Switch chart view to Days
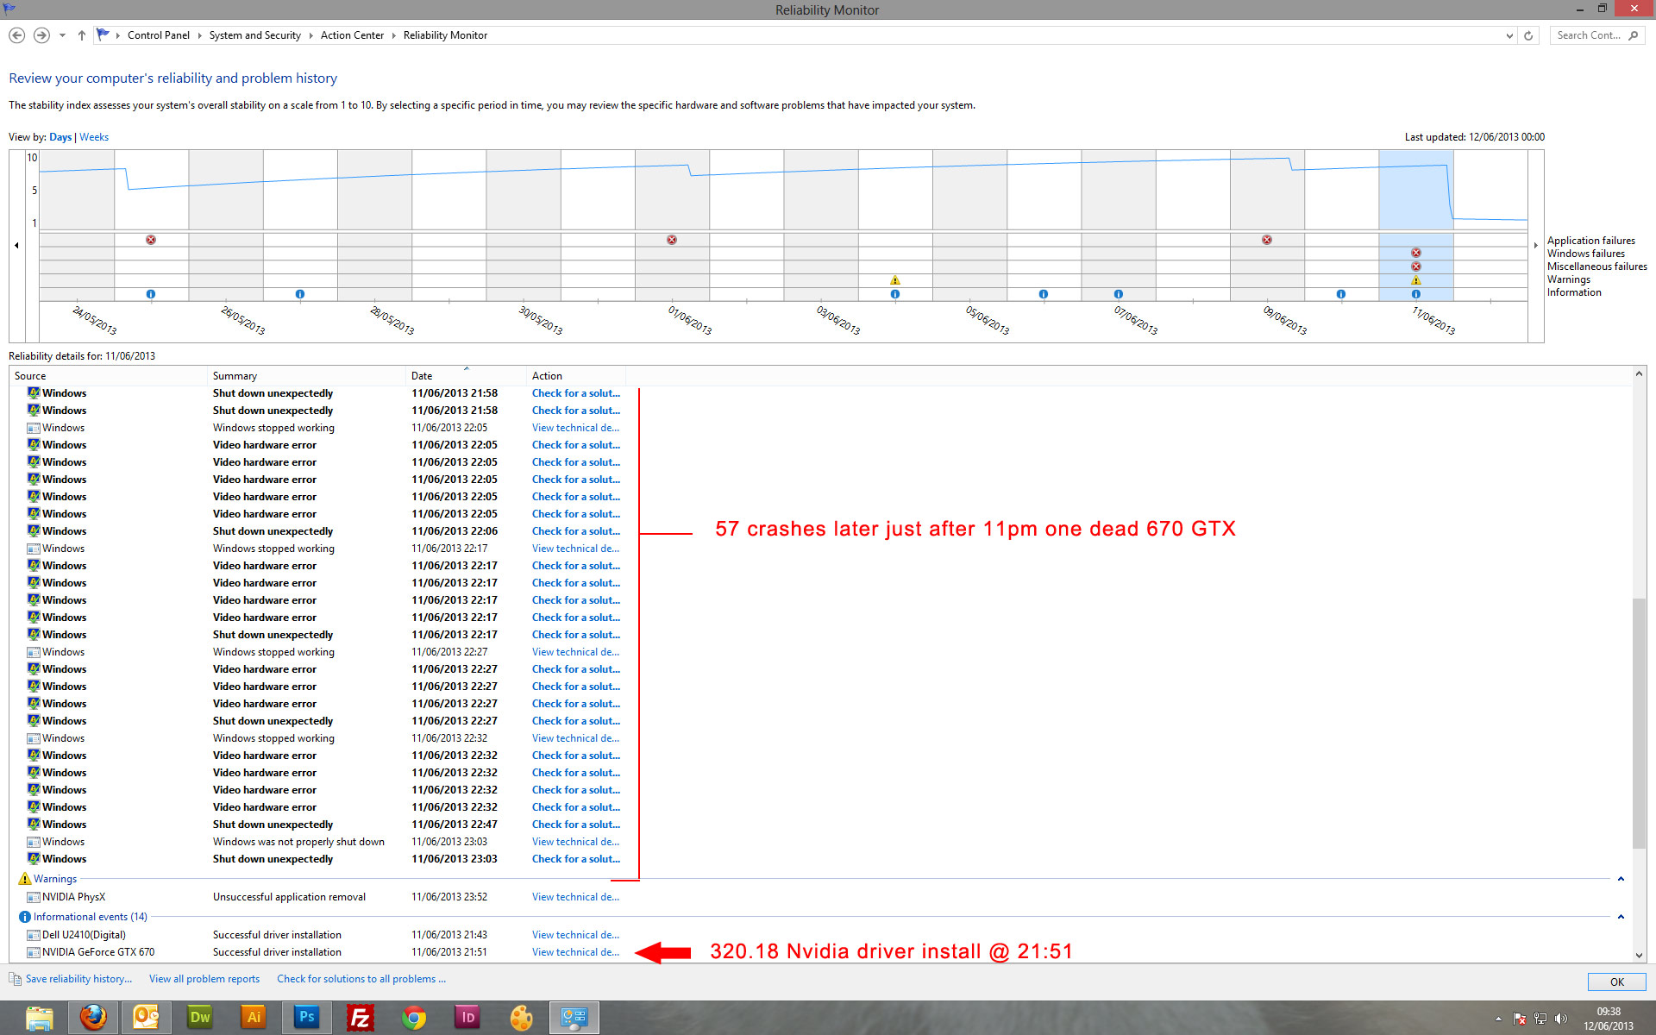 pyautogui.click(x=60, y=137)
